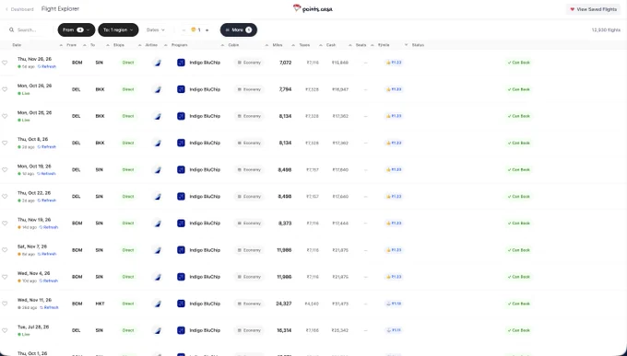
Task: Click the BluChip program icon in the Sat, Nov 7 row
Action: click(x=181, y=250)
